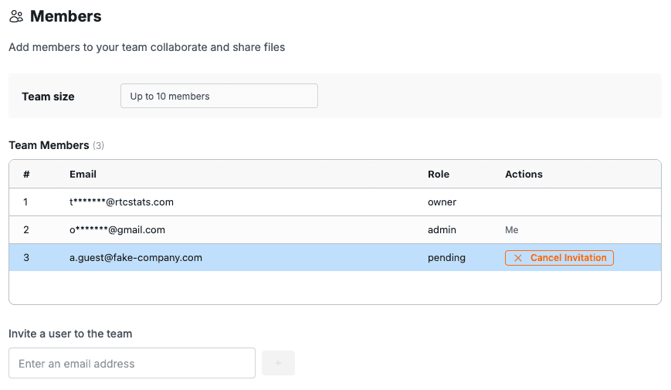
Task: Click the Members people icon in the heading
Action: click(x=16, y=16)
